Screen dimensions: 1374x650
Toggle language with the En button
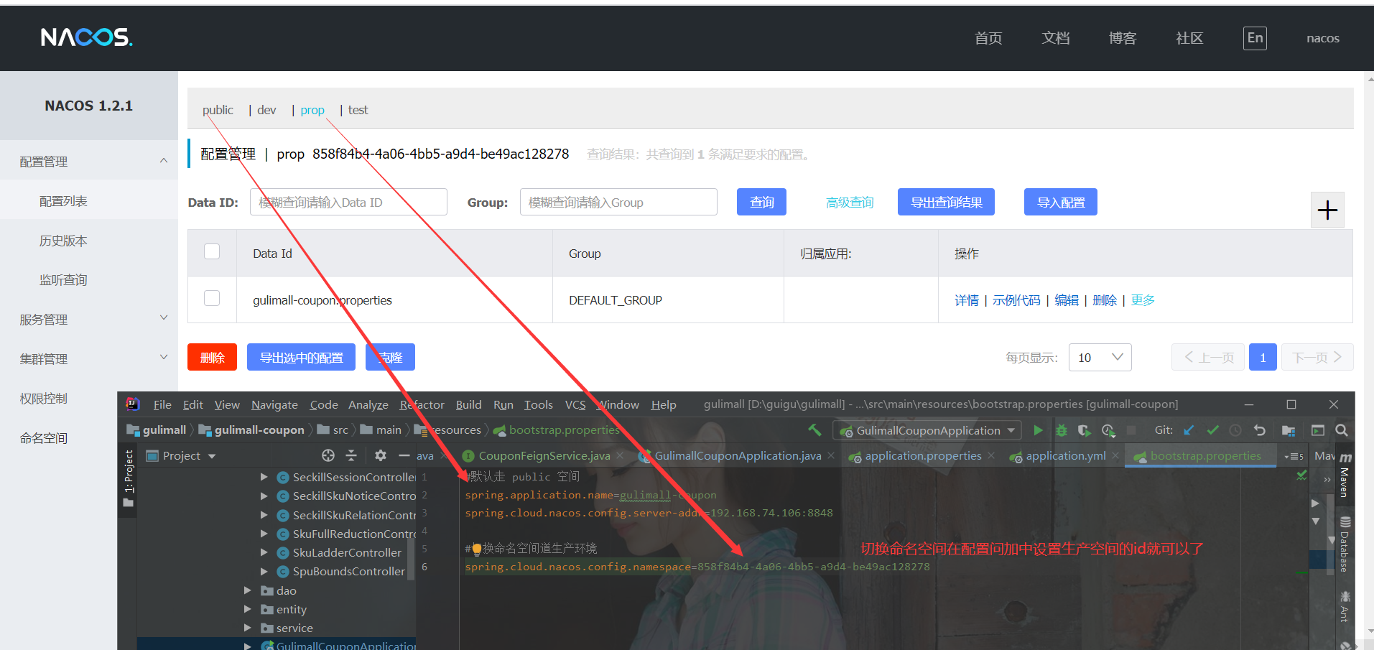point(1255,38)
